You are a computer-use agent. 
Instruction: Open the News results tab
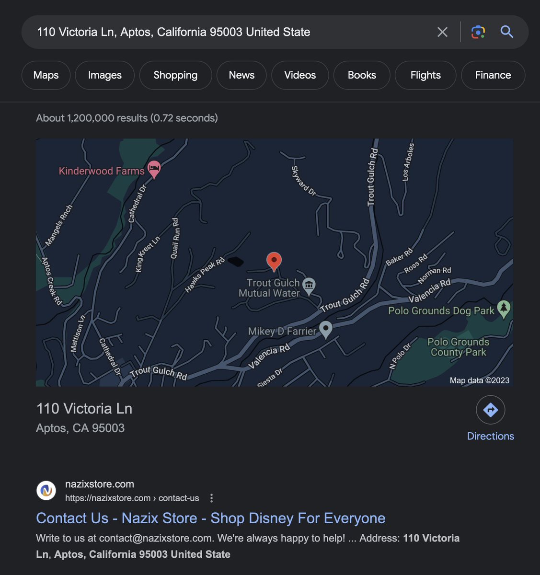tap(241, 75)
